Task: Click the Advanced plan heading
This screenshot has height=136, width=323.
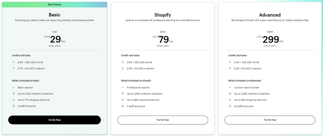Action: tap(270, 15)
